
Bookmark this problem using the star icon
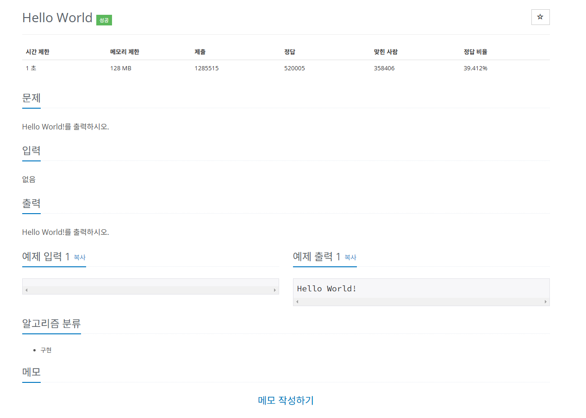pyautogui.click(x=540, y=17)
